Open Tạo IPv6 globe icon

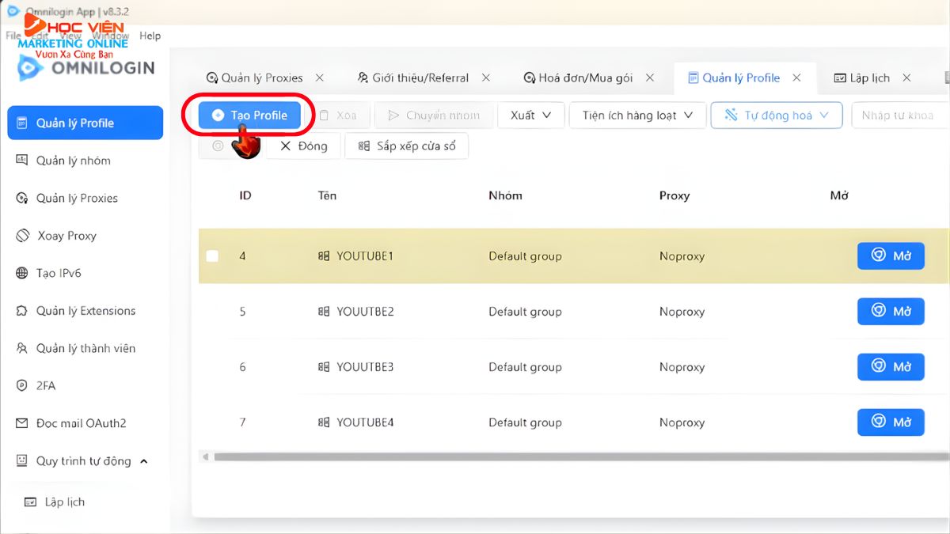coord(22,273)
